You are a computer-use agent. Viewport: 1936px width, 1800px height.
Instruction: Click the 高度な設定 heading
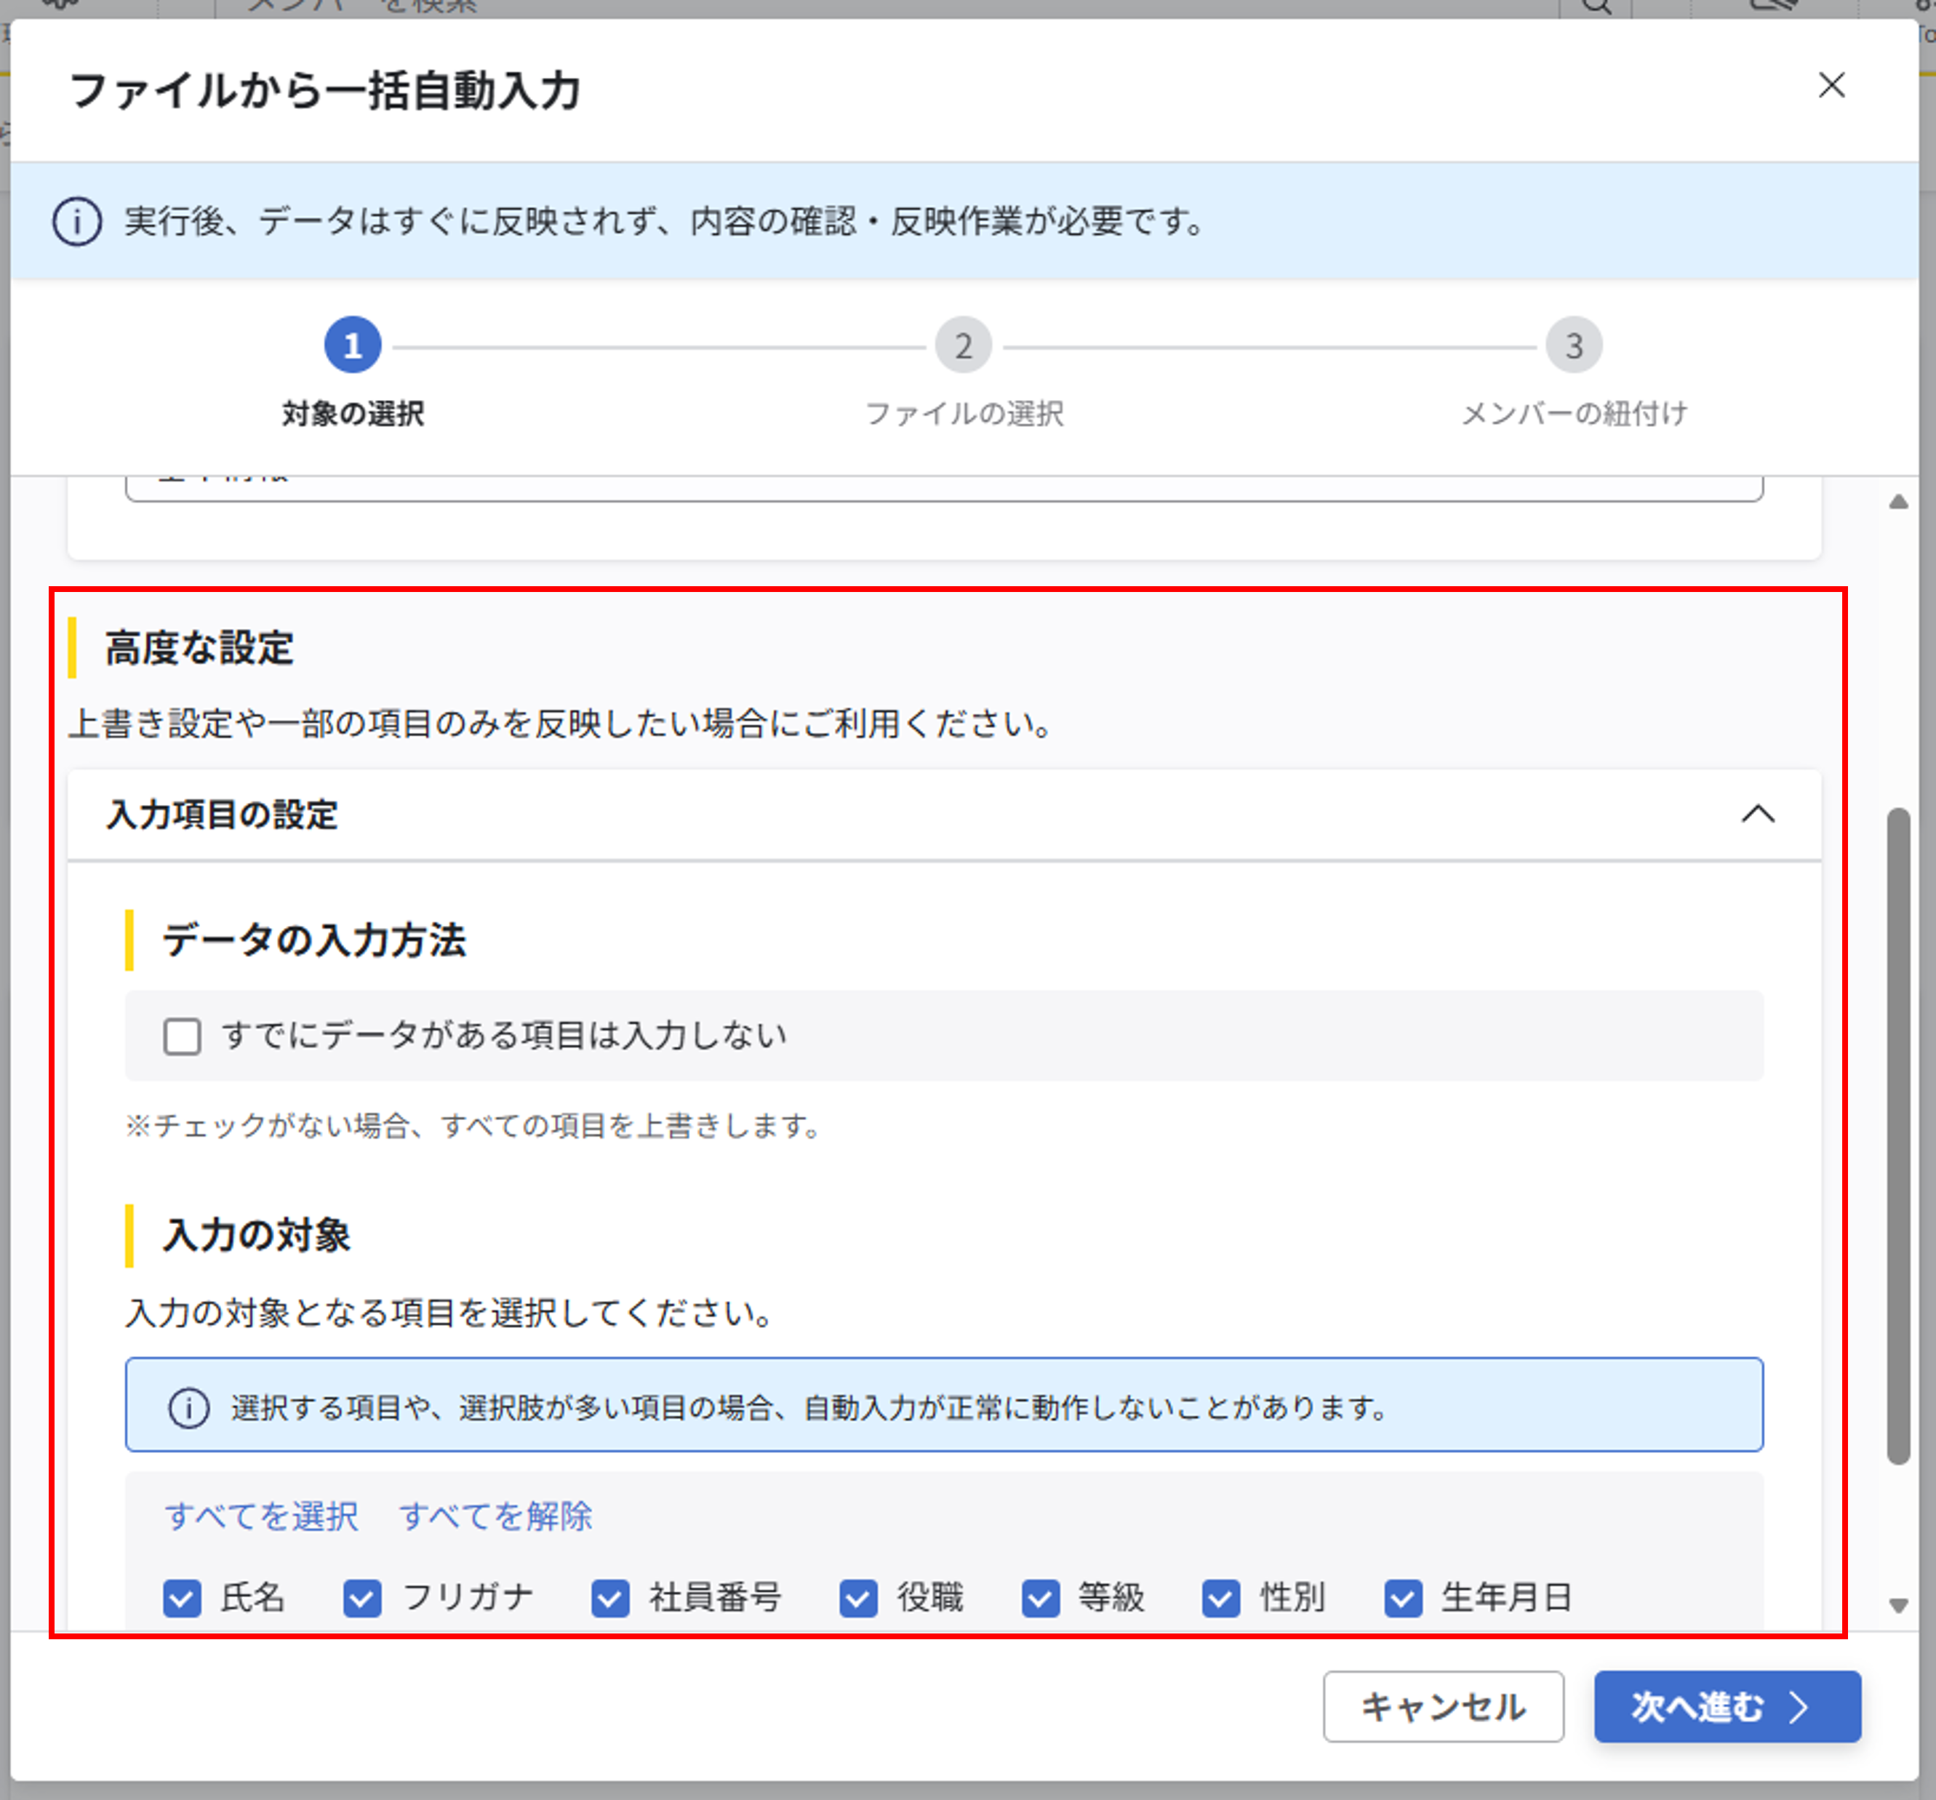[x=199, y=648]
